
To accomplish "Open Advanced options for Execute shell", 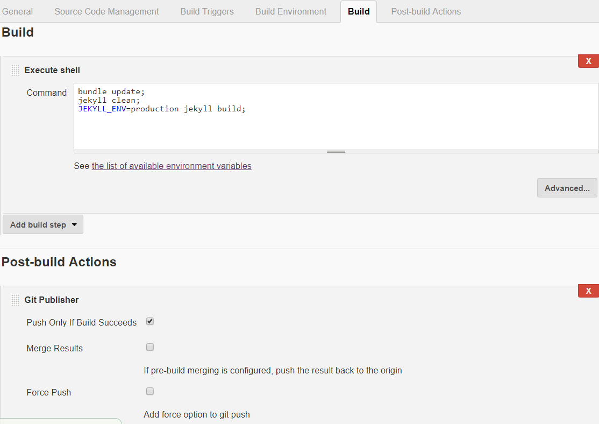I will 567,188.
